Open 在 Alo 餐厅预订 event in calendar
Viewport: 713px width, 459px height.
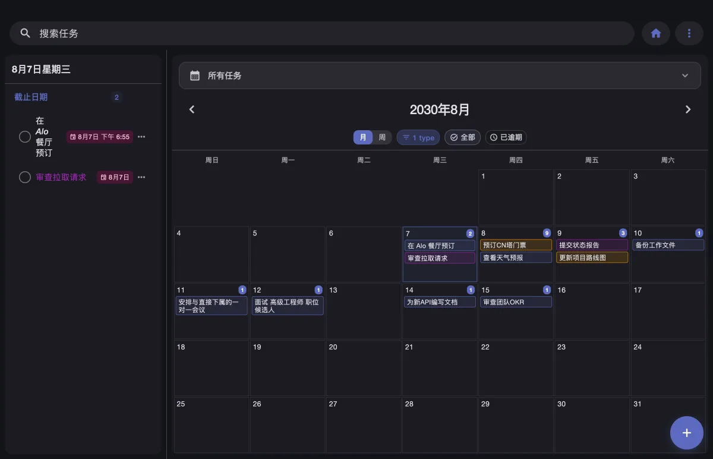(x=440, y=246)
